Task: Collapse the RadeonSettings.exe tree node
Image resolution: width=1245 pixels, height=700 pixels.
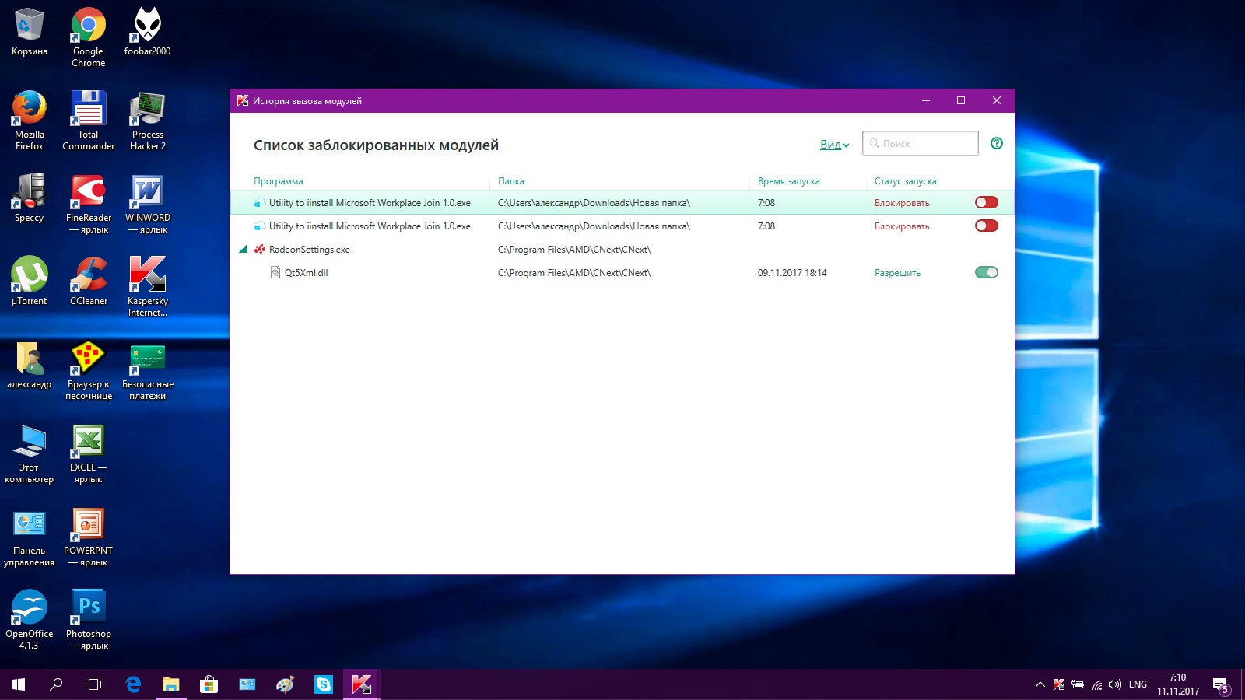Action: coord(243,250)
